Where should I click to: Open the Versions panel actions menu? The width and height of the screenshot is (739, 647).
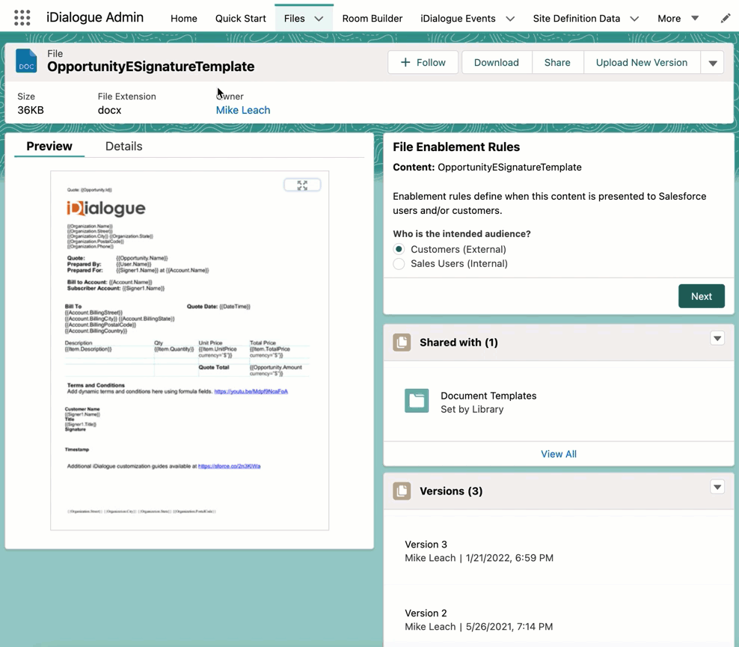(717, 487)
